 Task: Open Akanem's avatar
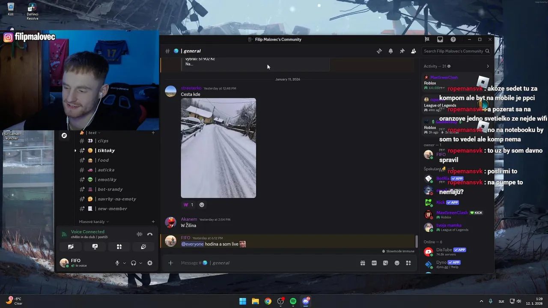coord(171,222)
